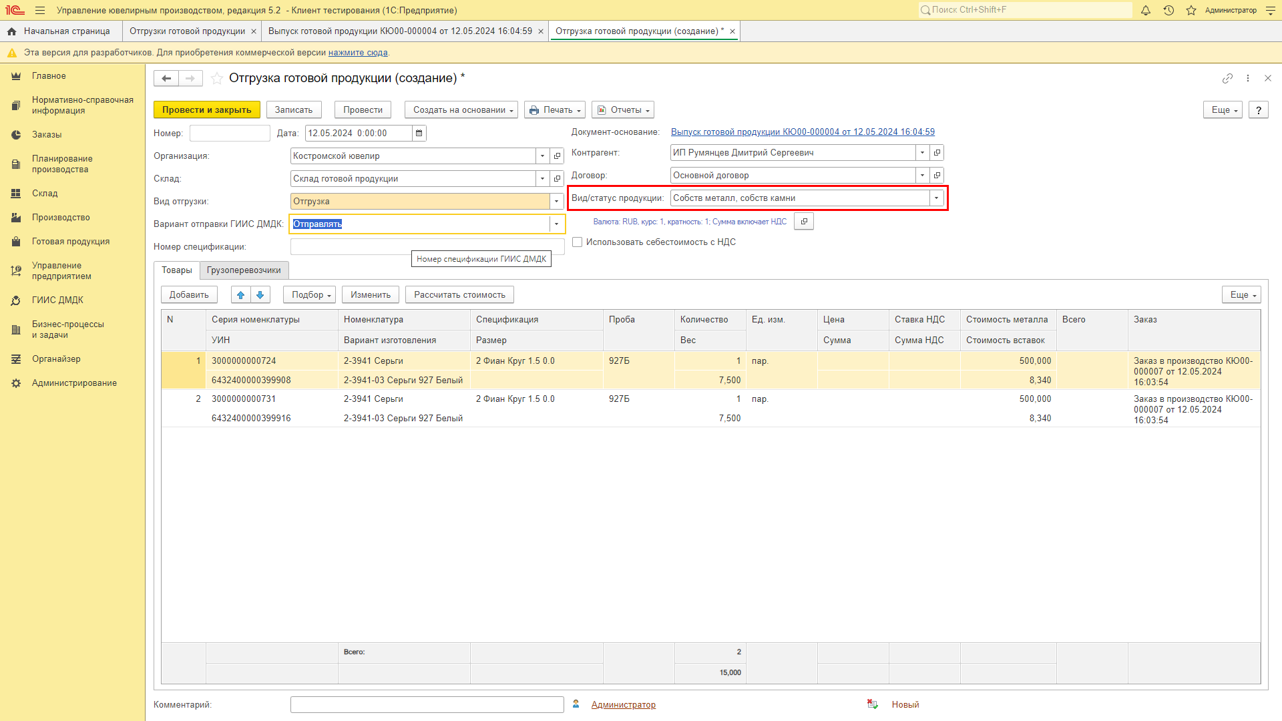
Task: Expand Вид/статус продукции dropdown
Action: tap(936, 198)
